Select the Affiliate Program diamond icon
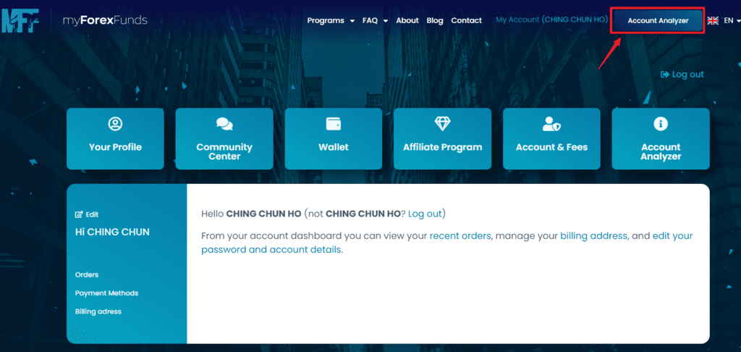The width and height of the screenshot is (741, 352). [x=442, y=124]
